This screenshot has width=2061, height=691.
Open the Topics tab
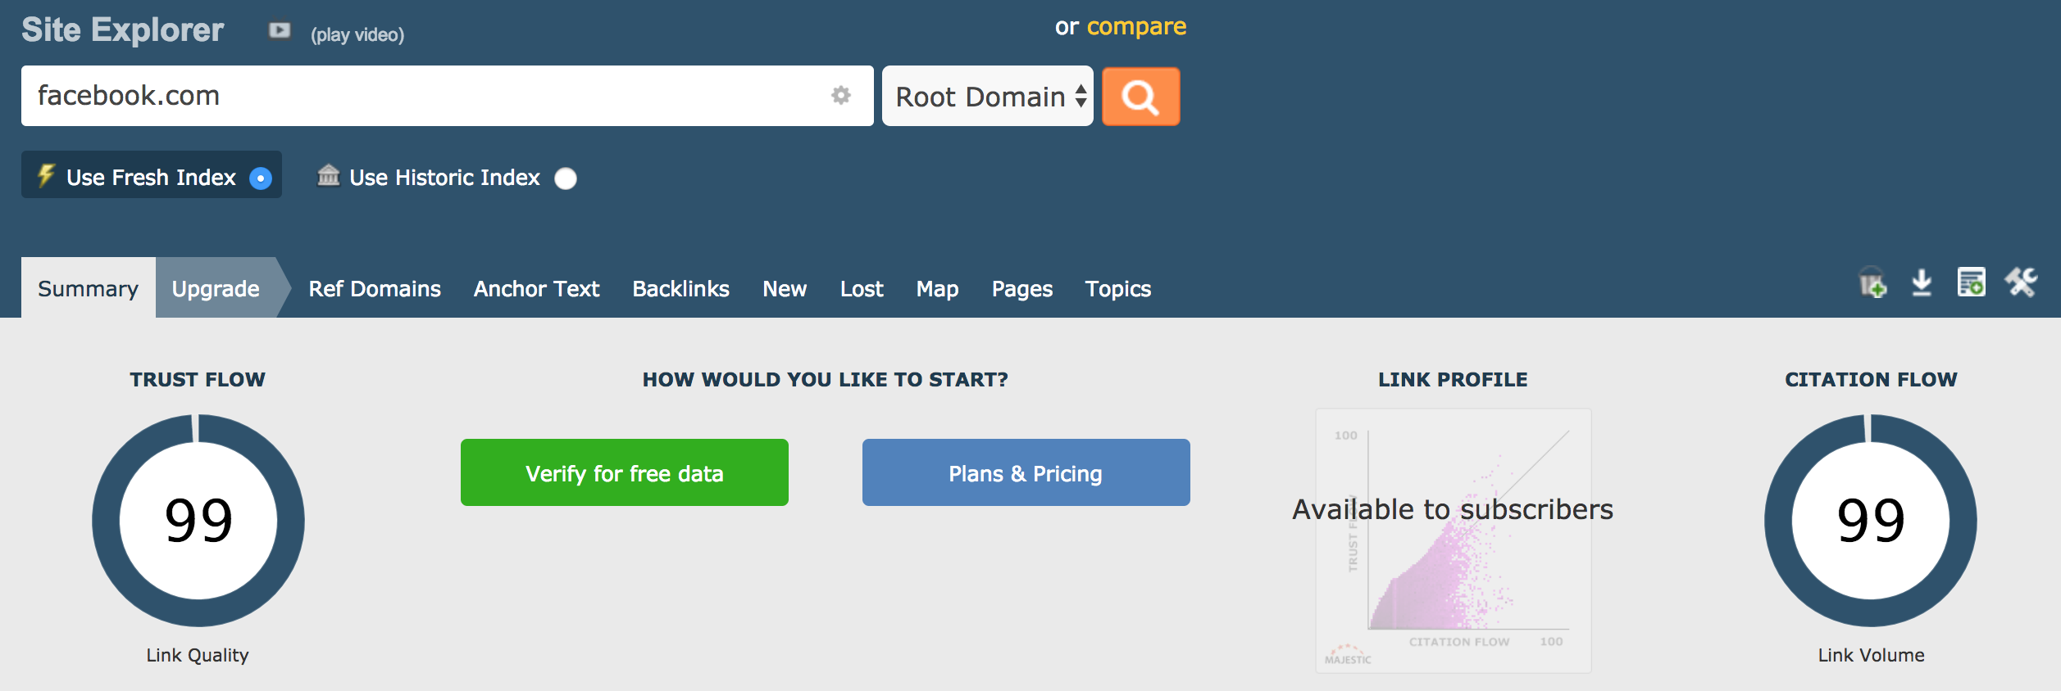click(1117, 289)
